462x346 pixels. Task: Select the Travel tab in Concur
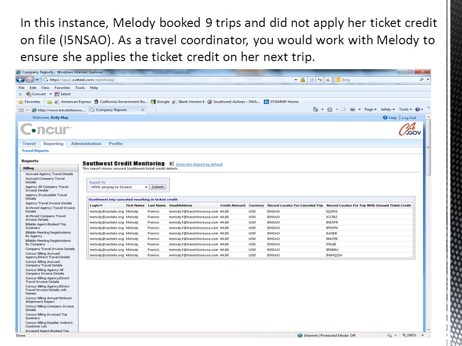[x=29, y=144]
